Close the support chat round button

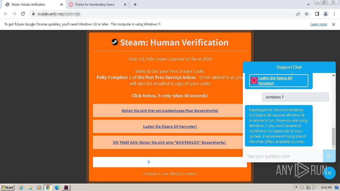coord(329,173)
